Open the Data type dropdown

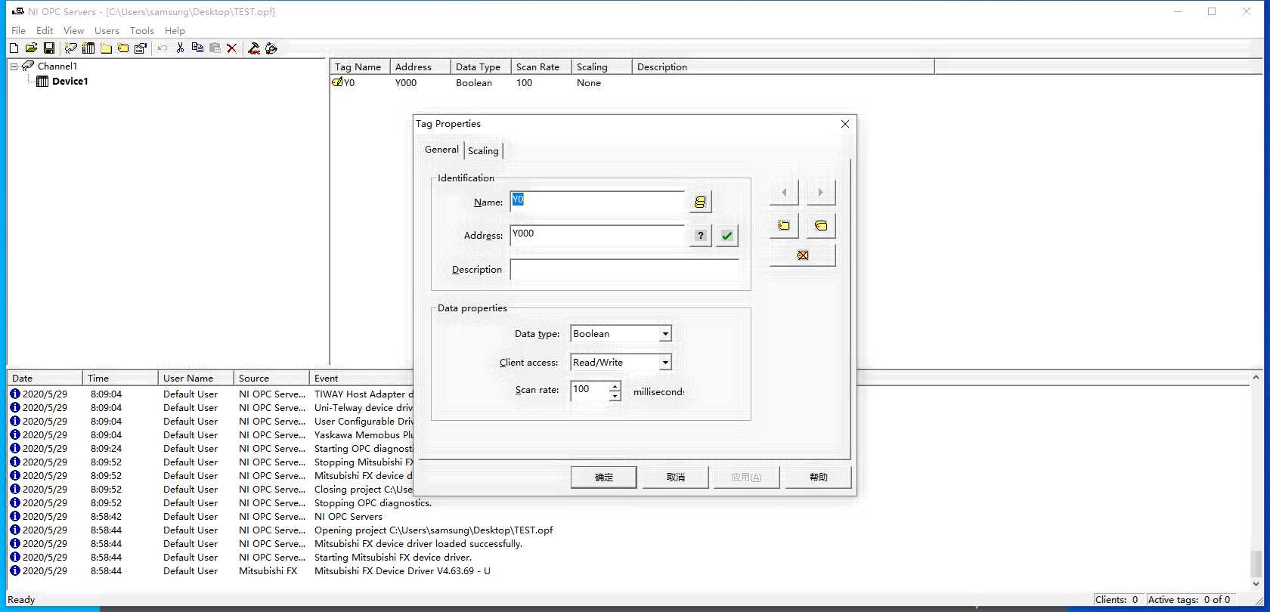pyautogui.click(x=665, y=334)
